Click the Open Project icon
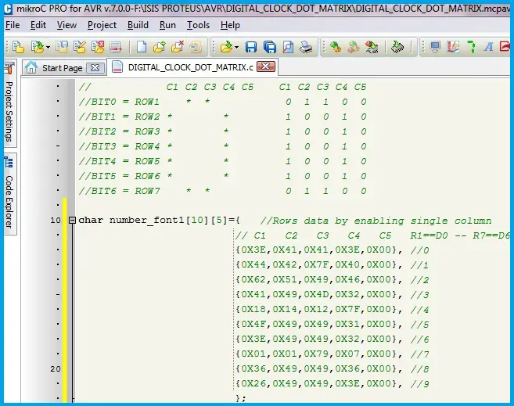The image size is (514, 406). [x=38, y=47]
